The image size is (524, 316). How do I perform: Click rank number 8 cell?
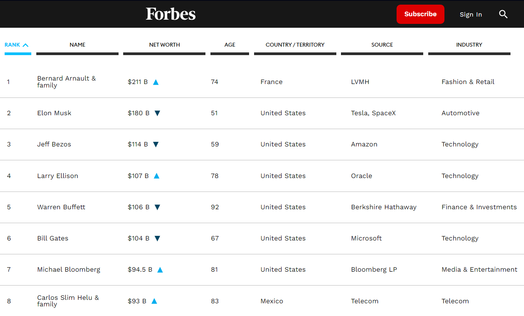point(9,301)
